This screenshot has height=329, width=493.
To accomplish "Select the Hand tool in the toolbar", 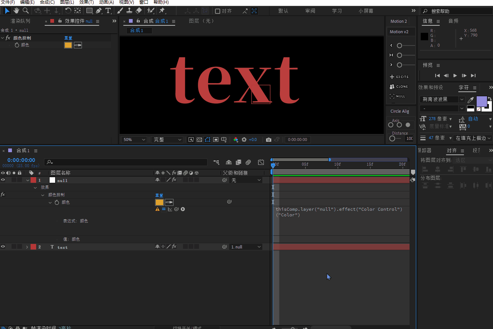I will [17, 11].
